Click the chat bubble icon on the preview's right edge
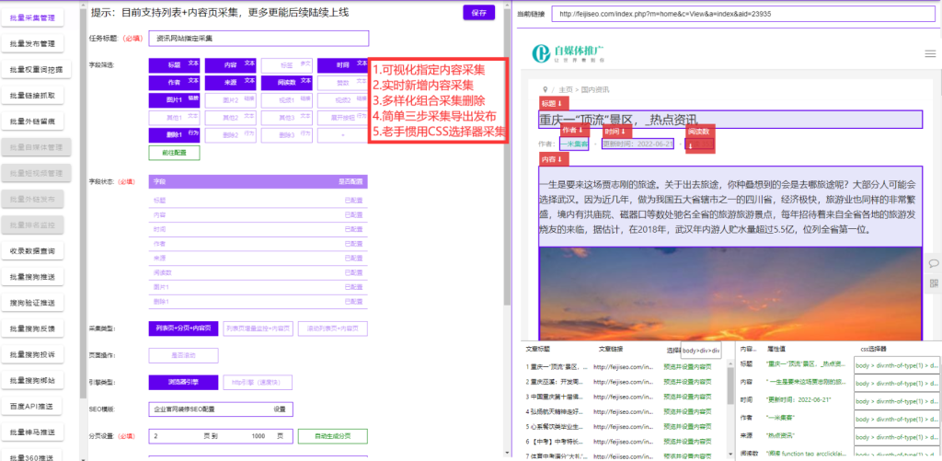The height and width of the screenshot is (461, 942). 934,263
